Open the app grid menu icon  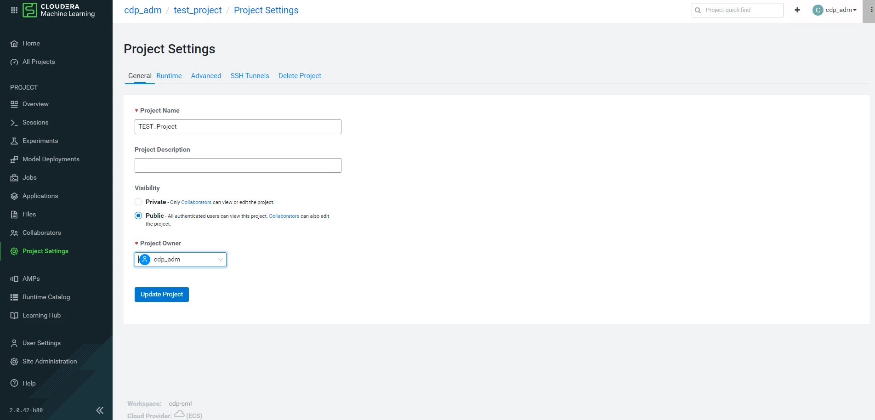pos(14,10)
